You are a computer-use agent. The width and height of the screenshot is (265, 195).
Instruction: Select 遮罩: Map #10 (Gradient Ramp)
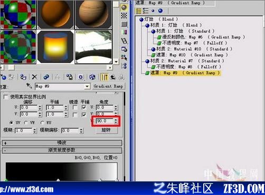coord(190,55)
